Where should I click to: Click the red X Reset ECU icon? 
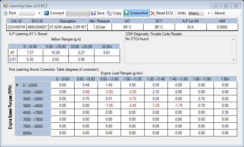[x=153, y=13]
